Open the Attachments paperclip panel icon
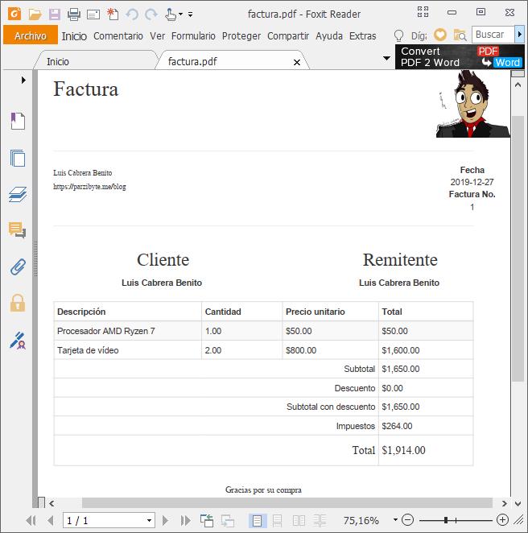528x533 pixels. (x=18, y=266)
